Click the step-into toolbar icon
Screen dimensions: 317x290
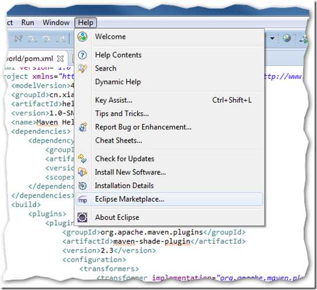pyautogui.click(x=32, y=38)
